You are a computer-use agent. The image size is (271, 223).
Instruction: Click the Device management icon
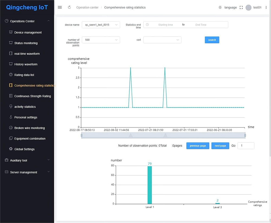[x=11, y=32]
